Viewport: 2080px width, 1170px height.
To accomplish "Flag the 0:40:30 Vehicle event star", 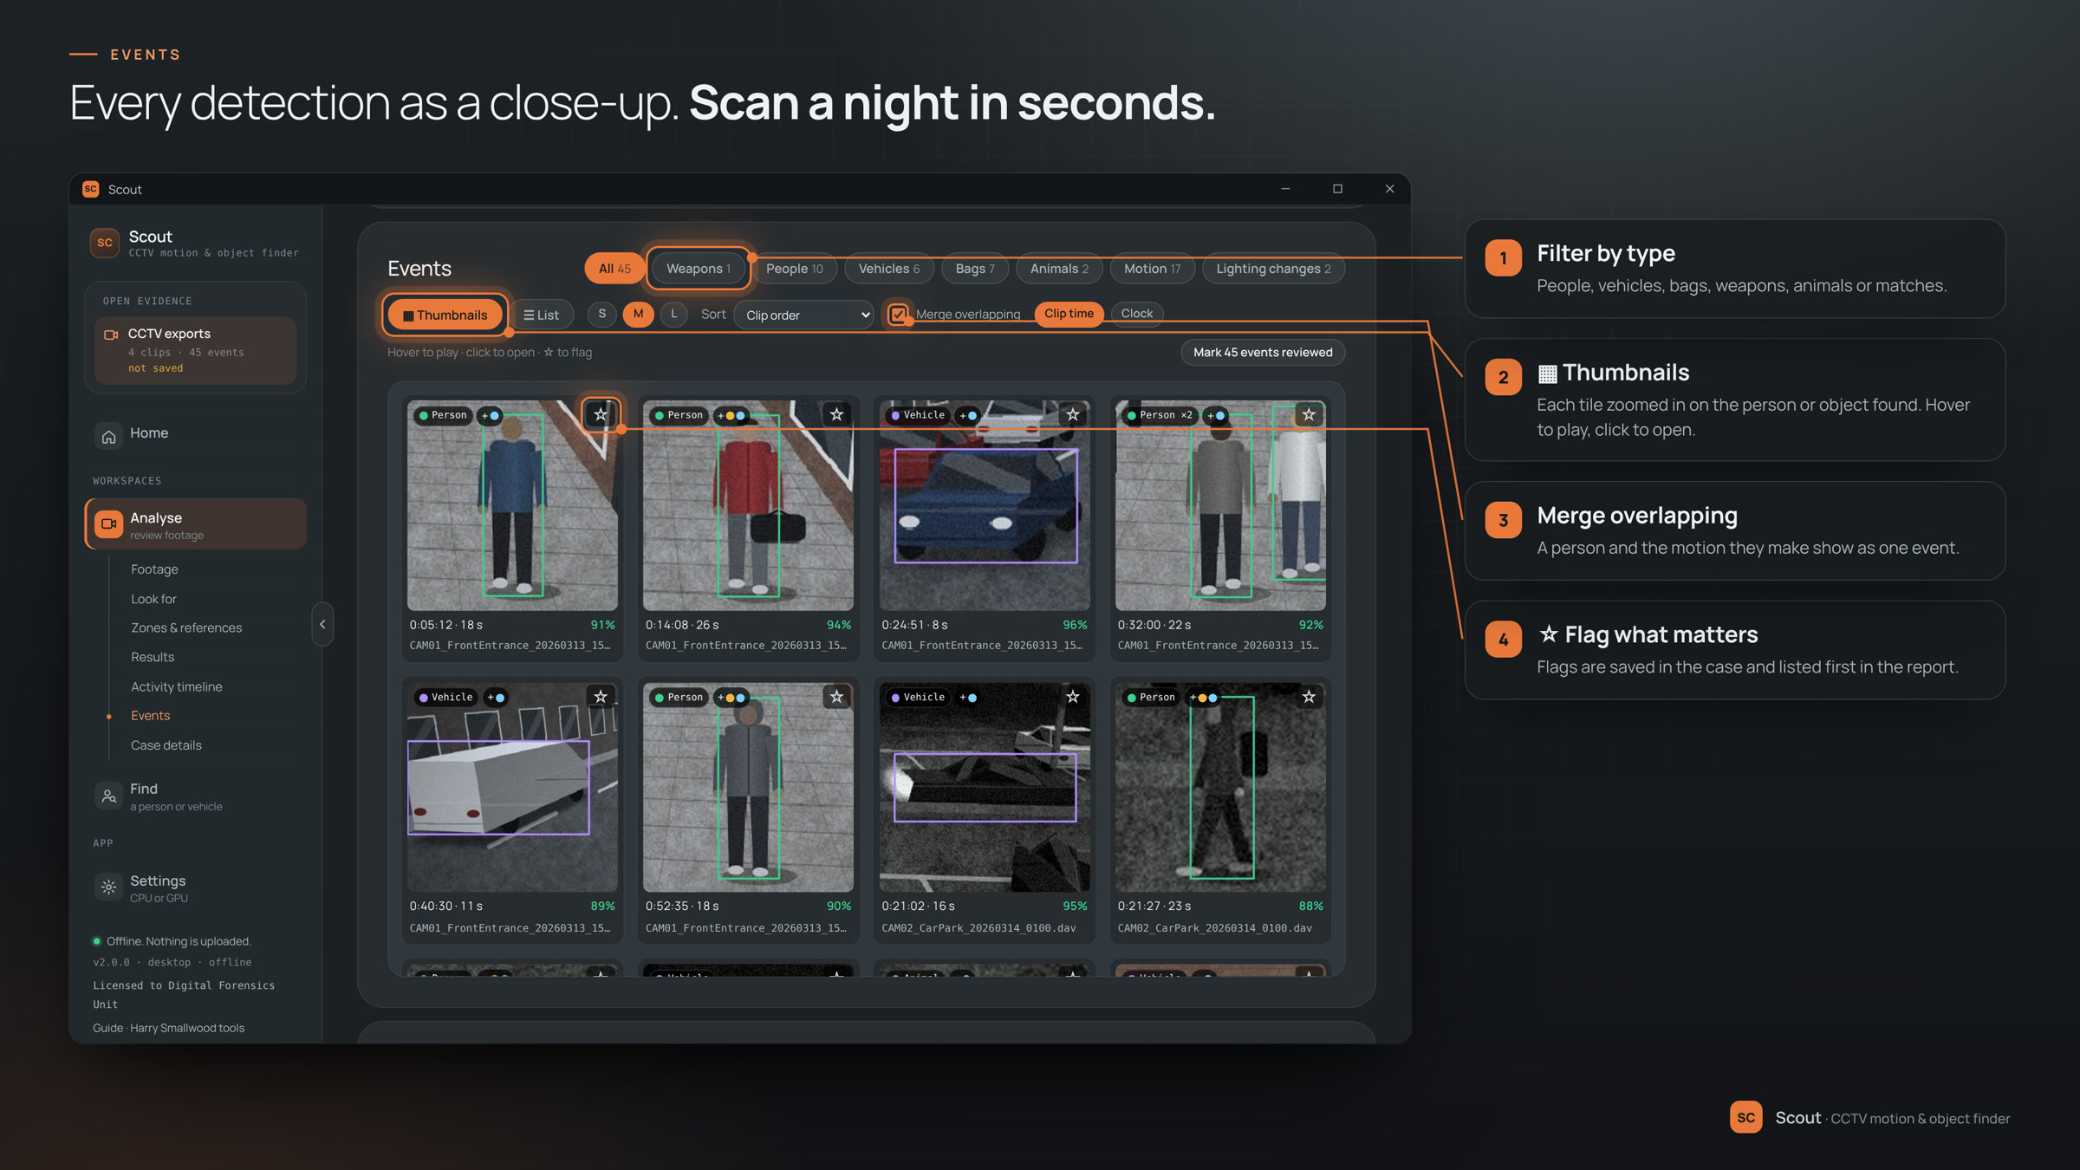I will click(x=601, y=697).
